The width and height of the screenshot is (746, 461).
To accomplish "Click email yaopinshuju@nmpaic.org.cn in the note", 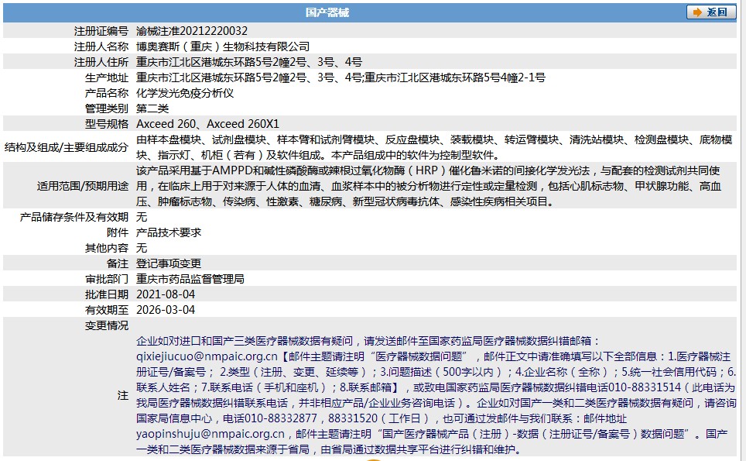I will click(210, 434).
